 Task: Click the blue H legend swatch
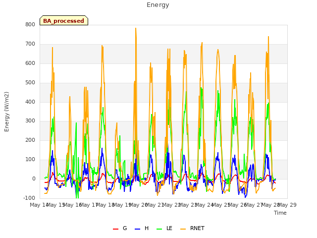point(138,229)
